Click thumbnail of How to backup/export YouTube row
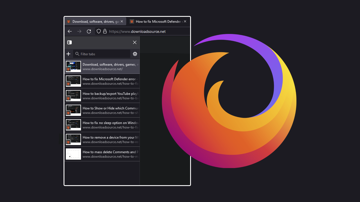 [73, 96]
